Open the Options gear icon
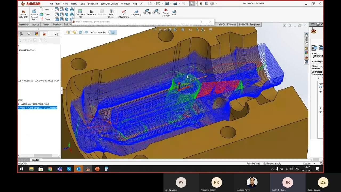The height and width of the screenshot is (192, 341). (x=212, y=3)
